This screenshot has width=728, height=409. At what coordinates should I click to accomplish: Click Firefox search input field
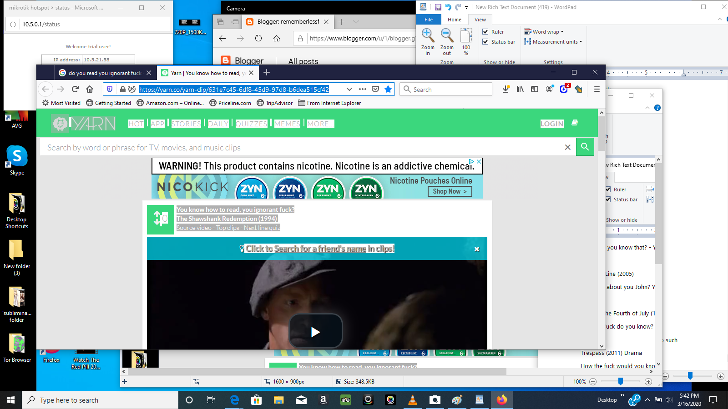[446, 89]
